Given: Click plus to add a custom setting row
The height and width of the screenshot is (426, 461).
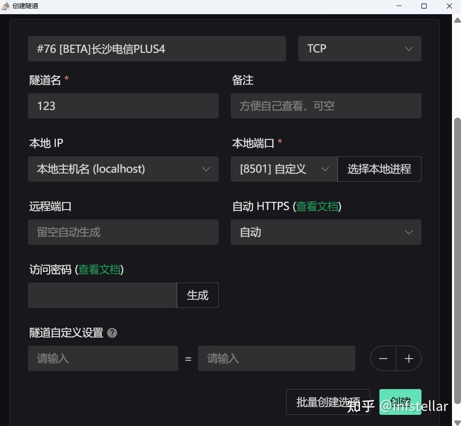Looking at the screenshot, I should (x=408, y=358).
